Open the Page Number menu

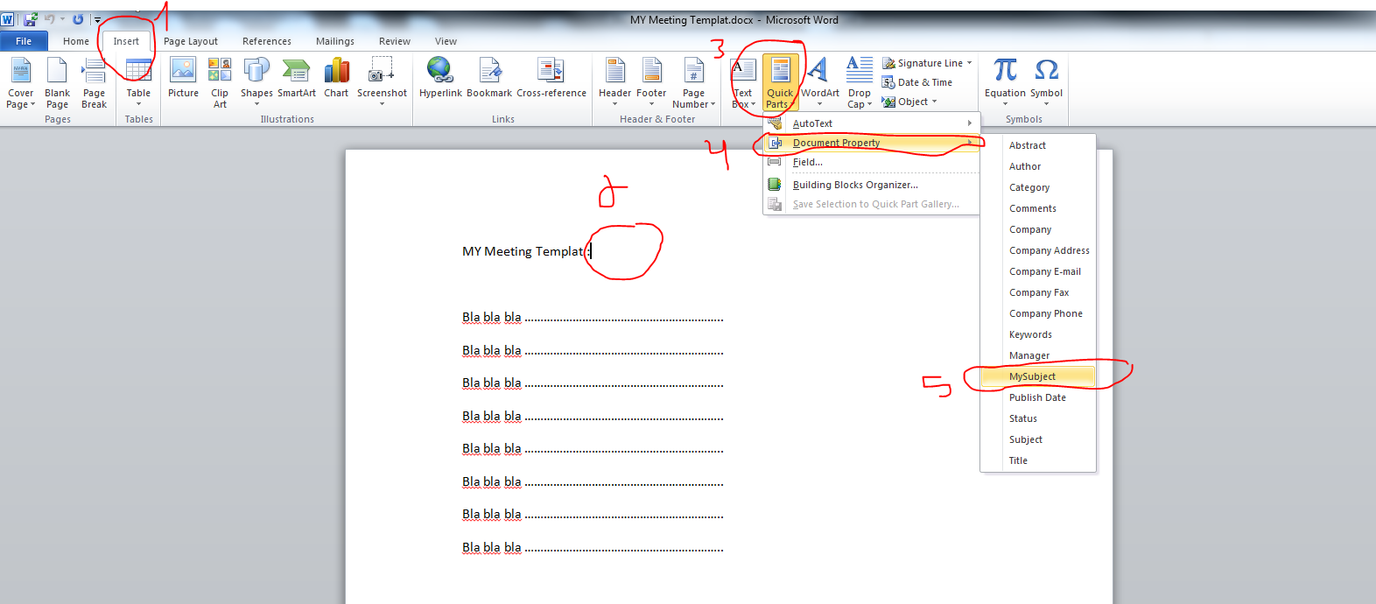coord(693,83)
